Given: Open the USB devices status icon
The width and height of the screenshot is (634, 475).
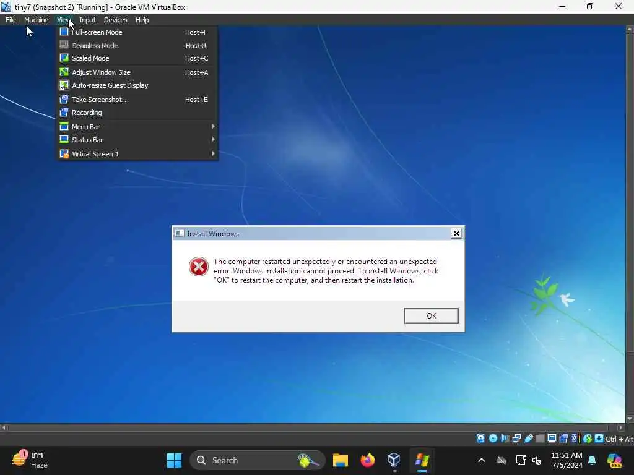Looking at the screenshot, I should coord(529,439).
